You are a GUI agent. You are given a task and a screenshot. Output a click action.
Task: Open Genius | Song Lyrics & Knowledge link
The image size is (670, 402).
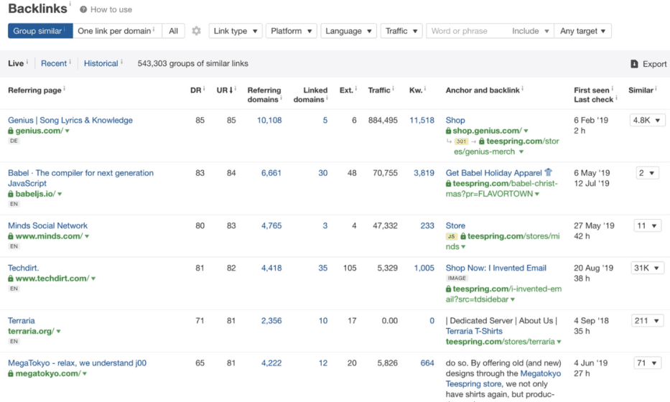[70, 120]
